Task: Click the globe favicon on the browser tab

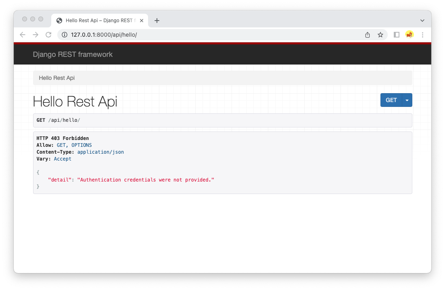Action: pyautogui.click(x=59, y=20)
